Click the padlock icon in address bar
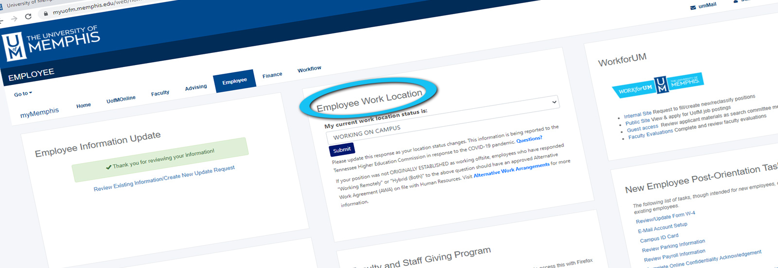The width and height of the screenshot is (778, 268). click(46, 14)
